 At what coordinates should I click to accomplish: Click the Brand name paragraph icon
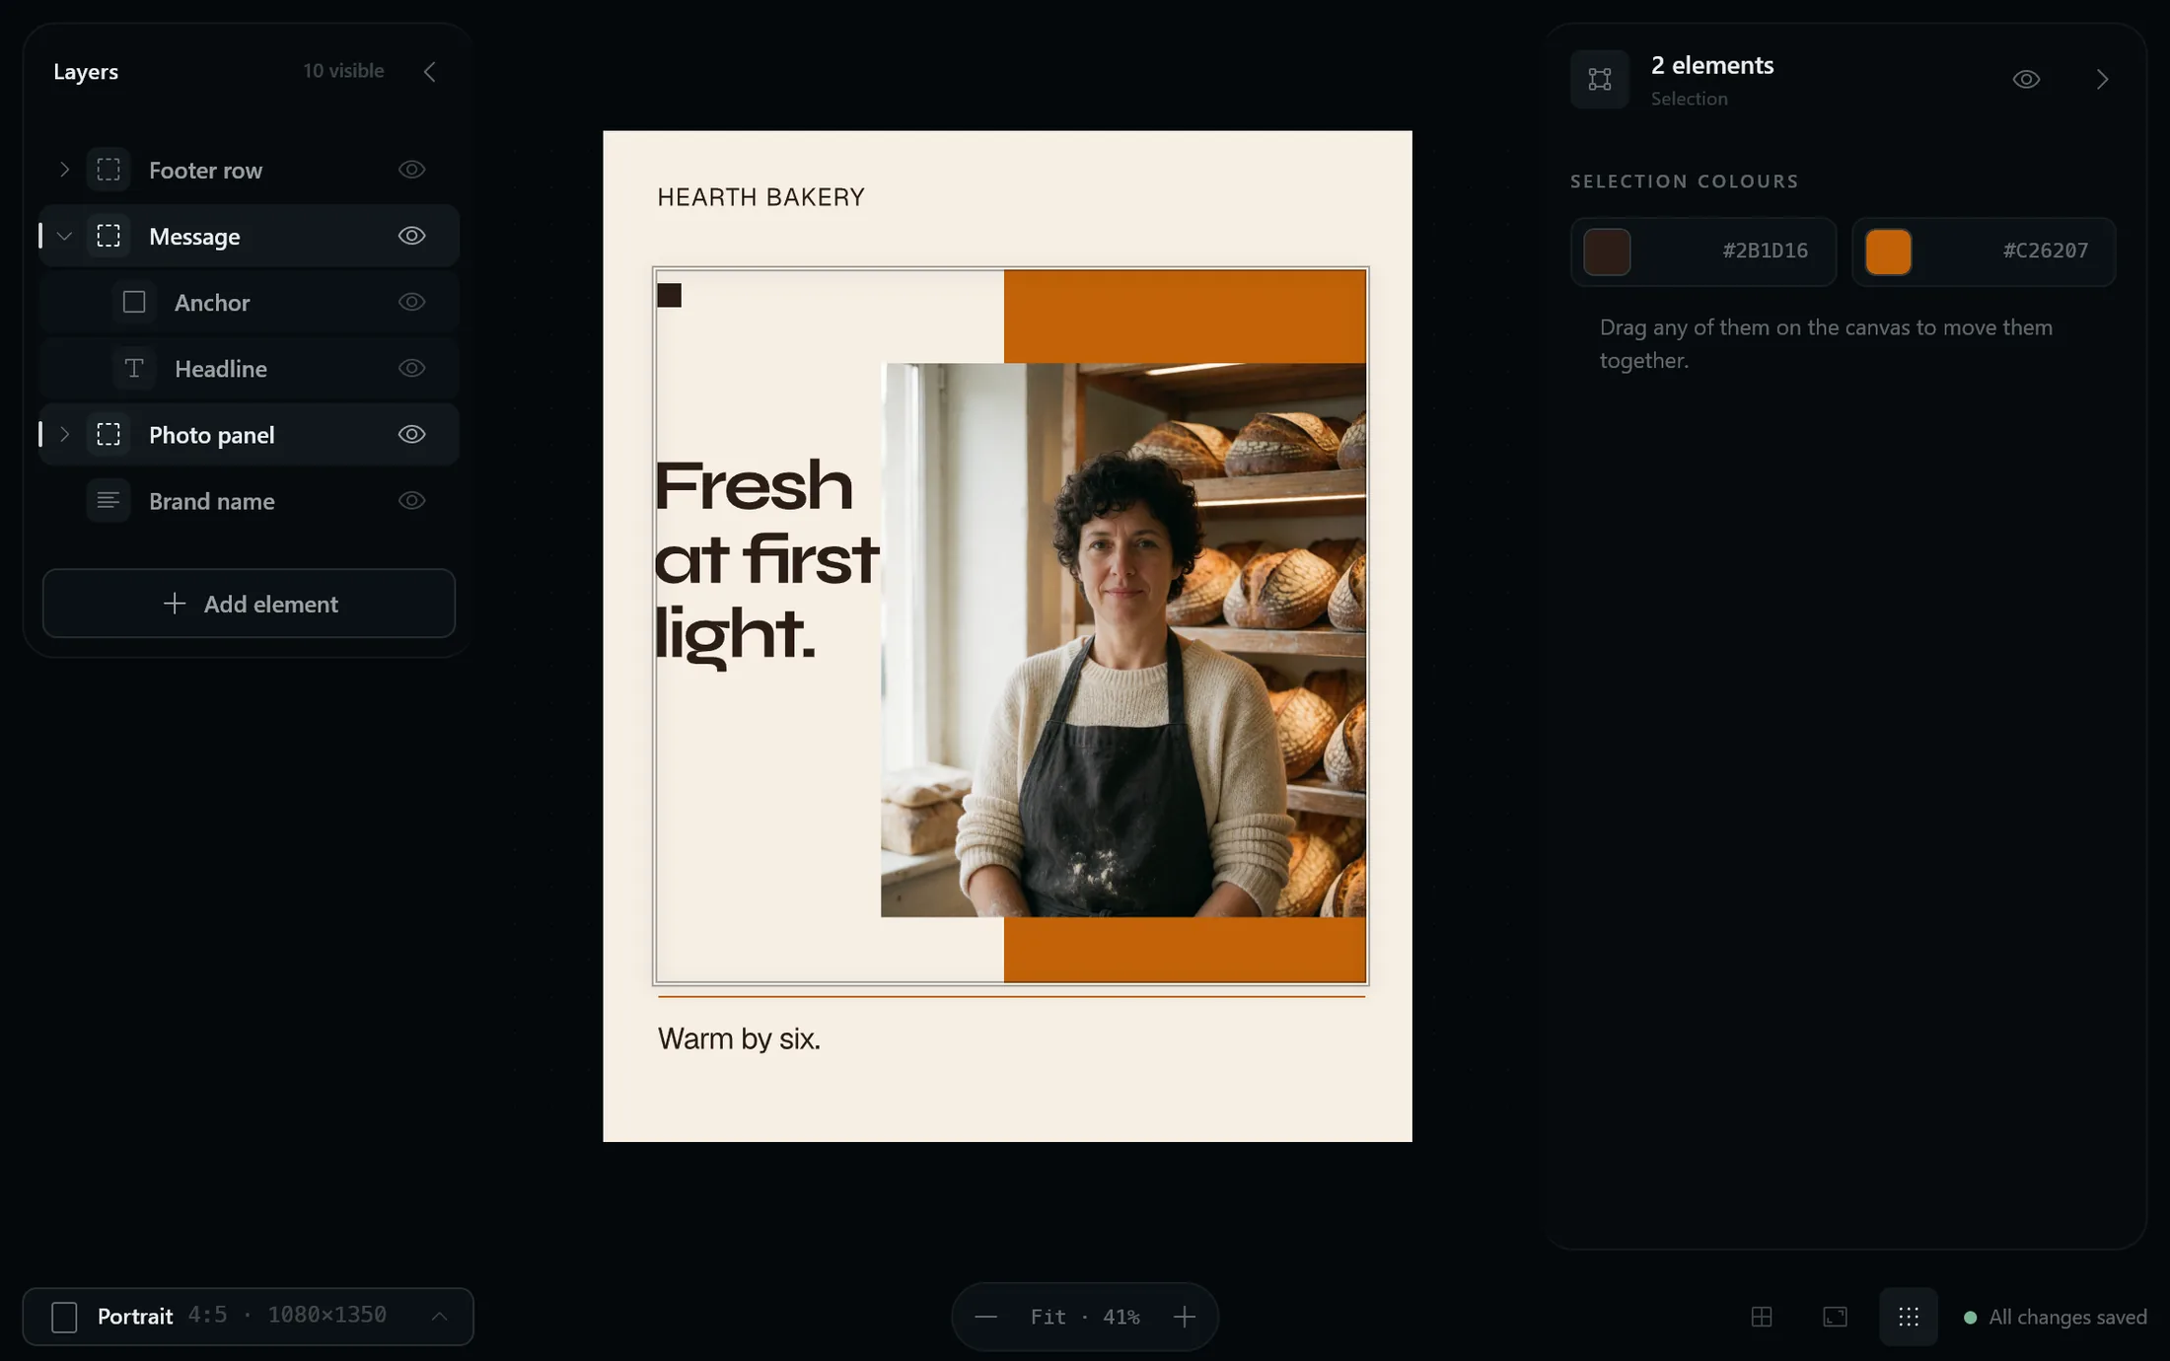click(108, 500)
